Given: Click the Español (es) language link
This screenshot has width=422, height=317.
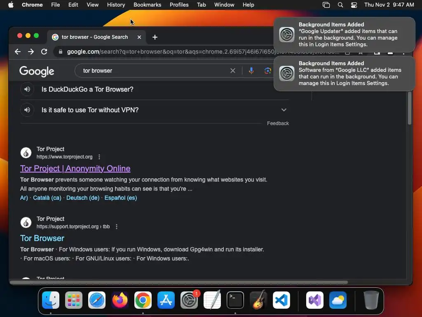Looking at the screenshot, I should tap(121, 198).
